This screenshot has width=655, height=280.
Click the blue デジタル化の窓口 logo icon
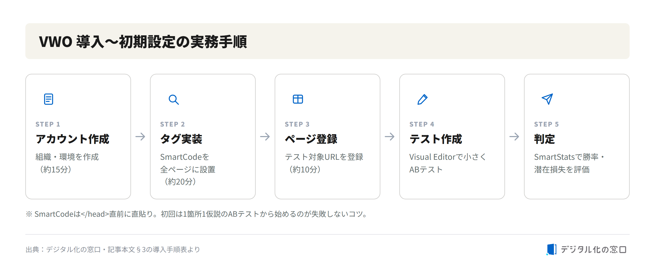(551, 249)
